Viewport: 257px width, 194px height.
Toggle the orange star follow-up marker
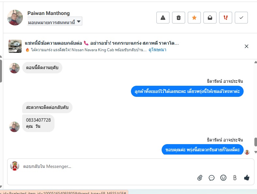tap(194, 18)
